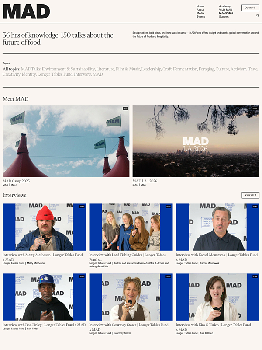Open the search magnifier icon
Screen dimensions: 262x350
pyautogui.click(x=258, y=15)
